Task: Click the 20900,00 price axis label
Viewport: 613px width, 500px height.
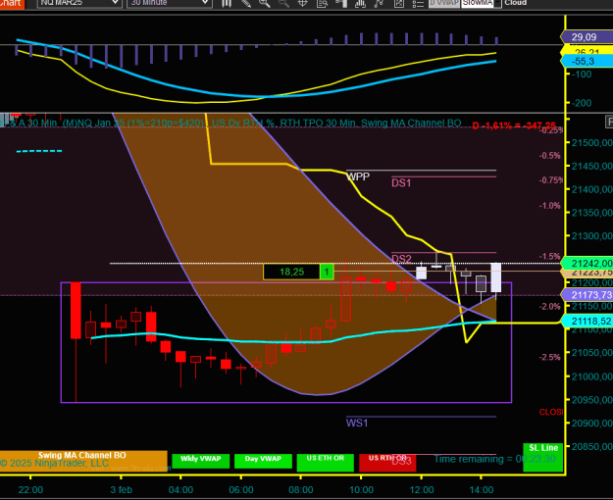Action: [591, 424]
